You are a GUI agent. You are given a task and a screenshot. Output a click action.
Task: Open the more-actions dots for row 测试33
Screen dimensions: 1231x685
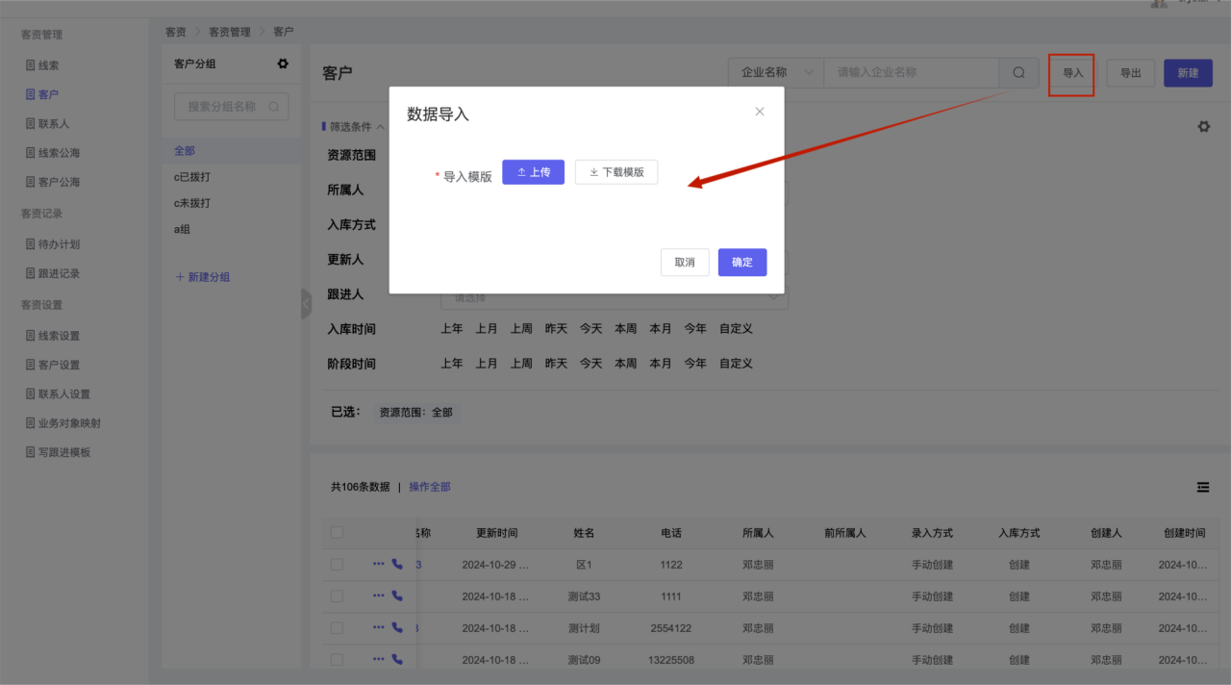[x=379, y=596]
